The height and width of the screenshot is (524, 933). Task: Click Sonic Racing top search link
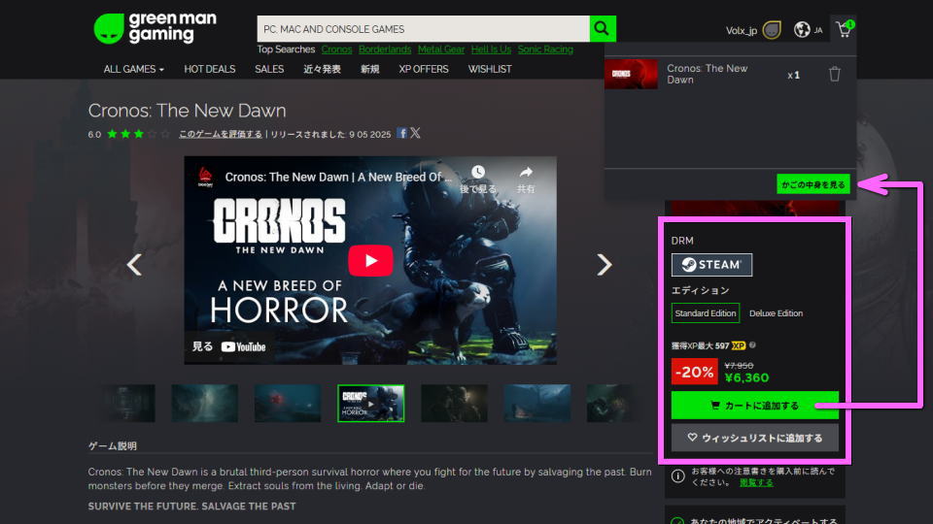pos(545,49)
